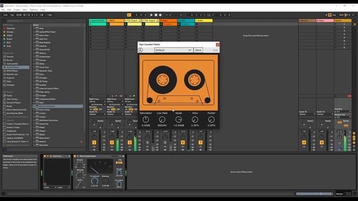358x201 pixels.
Task: Toggle the track 1 activator button
Action: pyautogui.click(x=94, y=142)
